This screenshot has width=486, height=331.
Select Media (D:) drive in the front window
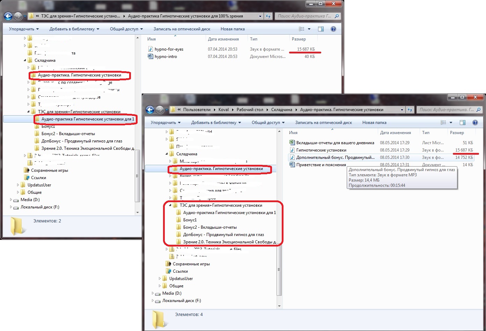click(172, 293)
